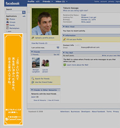This screenshot has height=128, width=120.
Task: Click Write on your own Wall link
Action: coord(111,56)
